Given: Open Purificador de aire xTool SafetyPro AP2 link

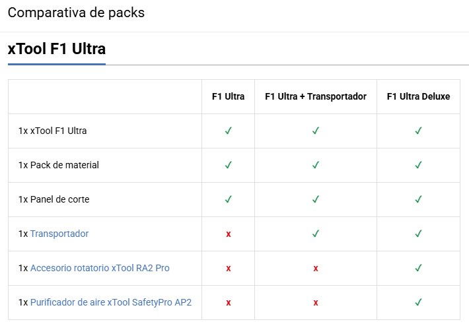Looking at the screenshot, I should click(111, 302).
